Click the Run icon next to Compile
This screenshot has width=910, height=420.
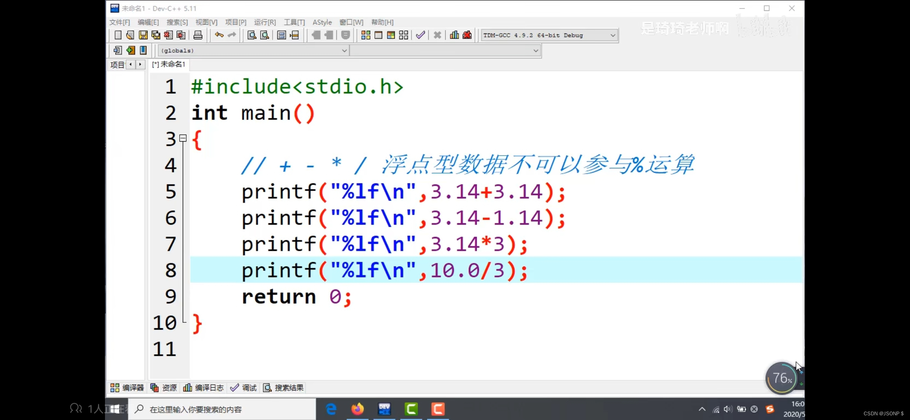(x=378, y=35)
